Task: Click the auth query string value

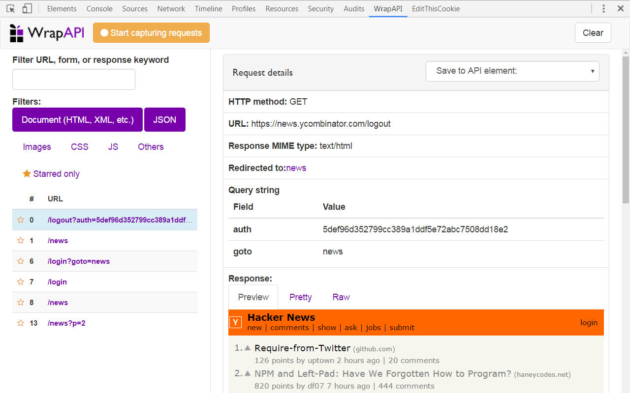Action: pyautogui.click(x=415, y=229)
